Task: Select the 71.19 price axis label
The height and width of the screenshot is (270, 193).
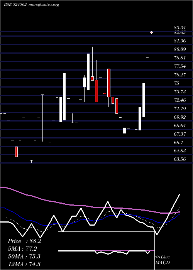Action: point(180,108)
